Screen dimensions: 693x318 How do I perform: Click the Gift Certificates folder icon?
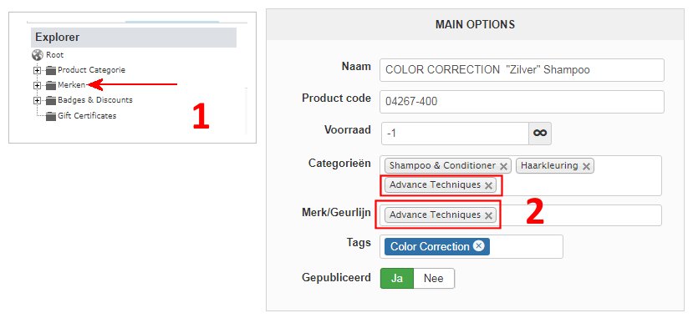[51, 116]
